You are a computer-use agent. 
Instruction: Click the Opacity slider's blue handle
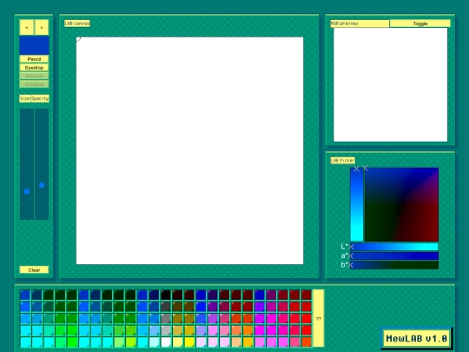(42, 185)
